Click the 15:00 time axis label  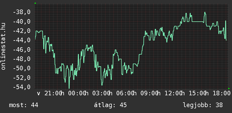197,93
